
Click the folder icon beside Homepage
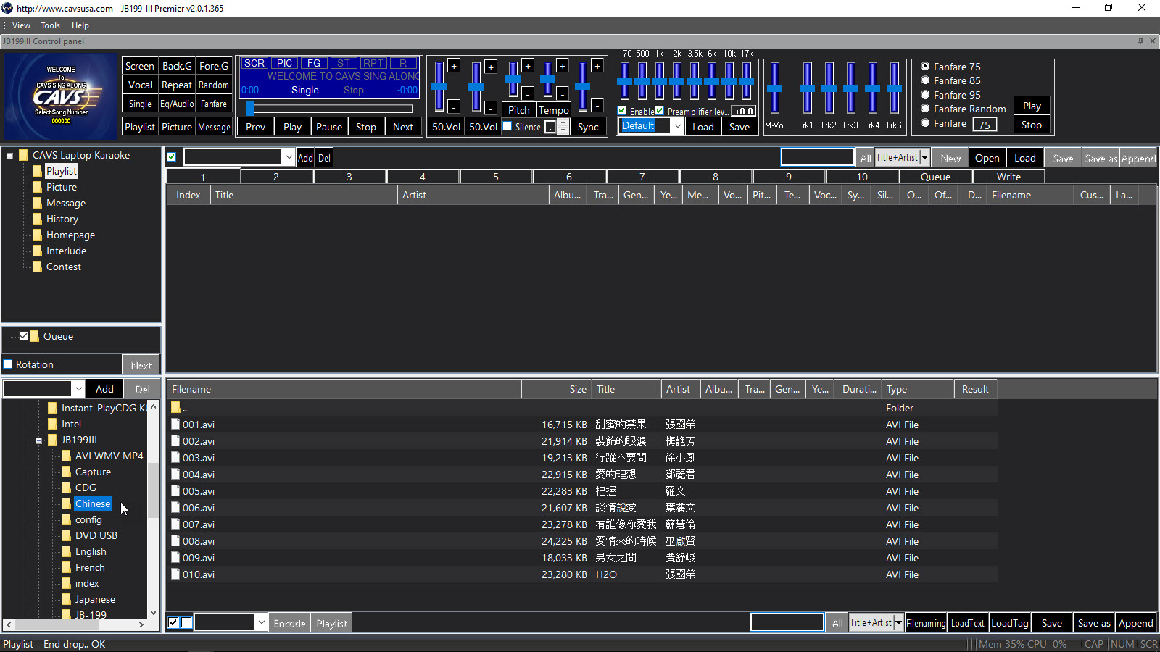tap(37, 235)
